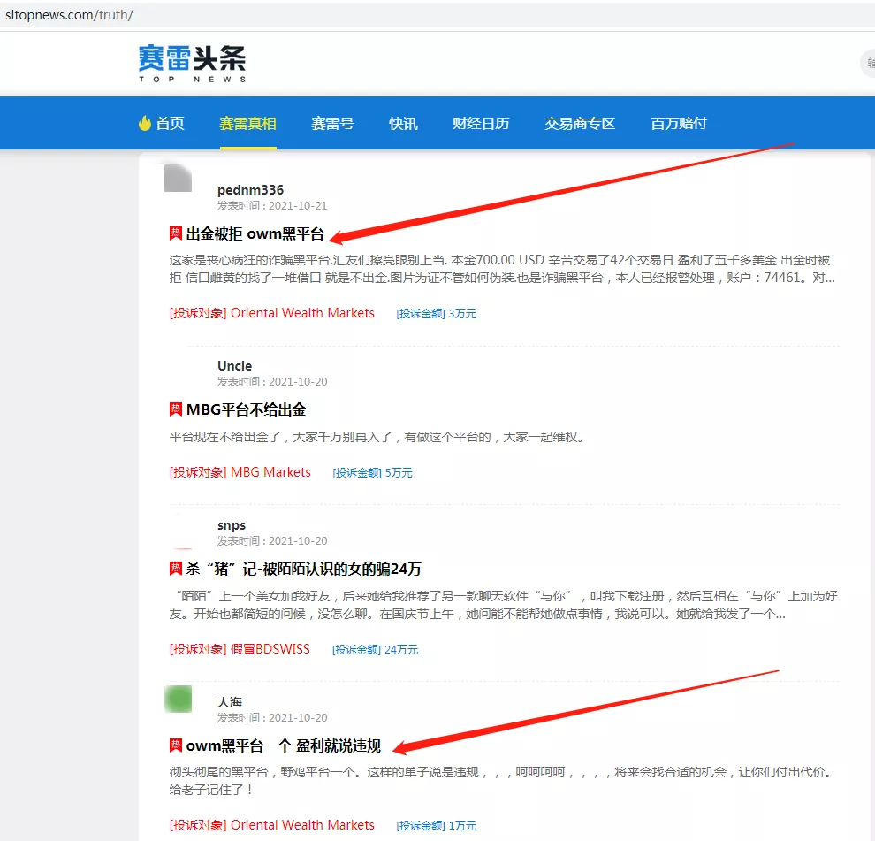The image size is (875, 841).
Task: Click the post date under snps
Action: click(298, 540)
